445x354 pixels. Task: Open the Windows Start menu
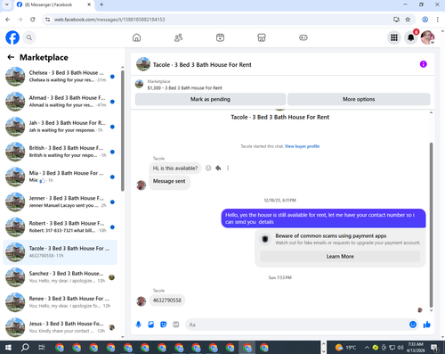(x=8, y=347)
